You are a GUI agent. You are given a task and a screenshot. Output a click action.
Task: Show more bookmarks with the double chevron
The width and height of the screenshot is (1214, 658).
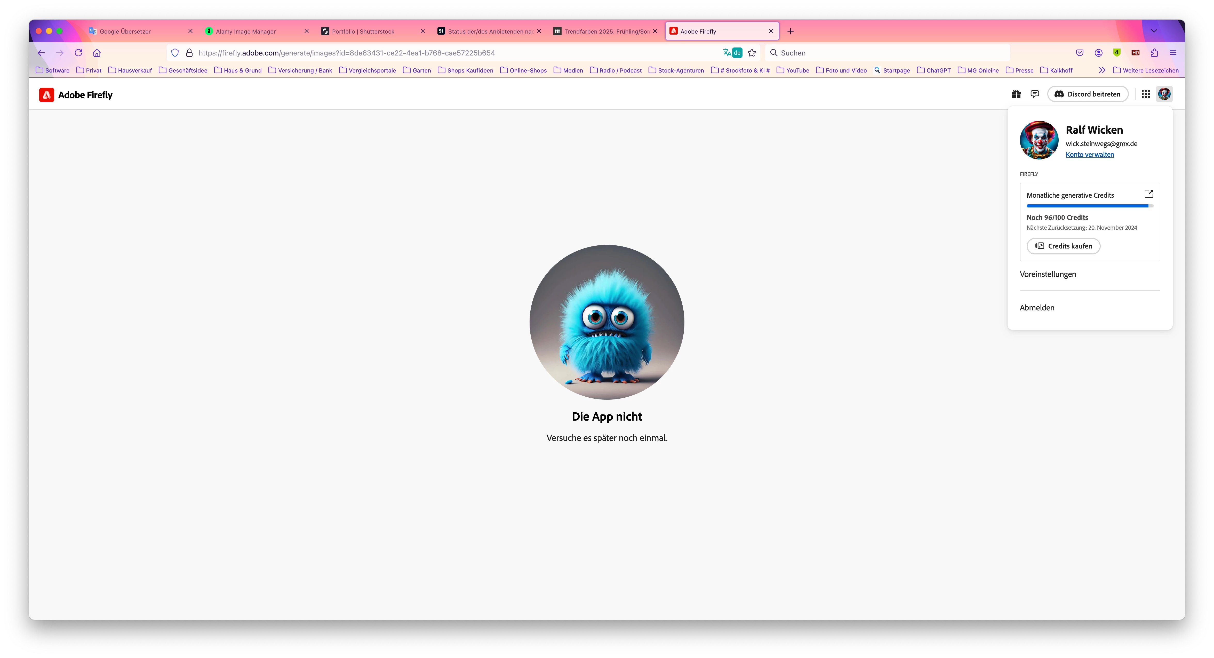coord(1101,70)
